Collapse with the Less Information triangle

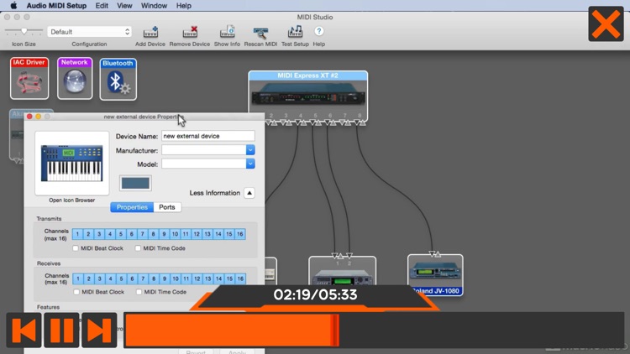click(x=249, y=193)
